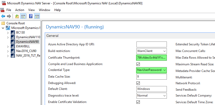Click the DynamicsNAV110 instance icon
Image resolution: width=215 pixels, height=105 pixels.
point(13,37)
